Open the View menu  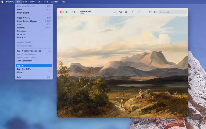point(32,2)
